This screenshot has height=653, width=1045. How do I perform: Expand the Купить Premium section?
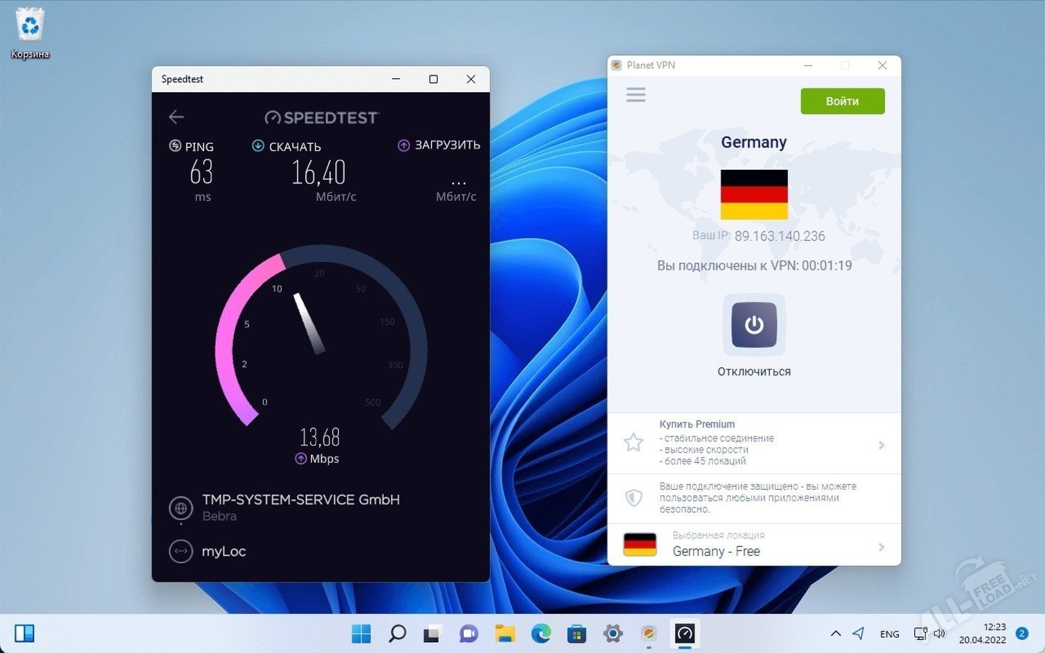(753, 443)
